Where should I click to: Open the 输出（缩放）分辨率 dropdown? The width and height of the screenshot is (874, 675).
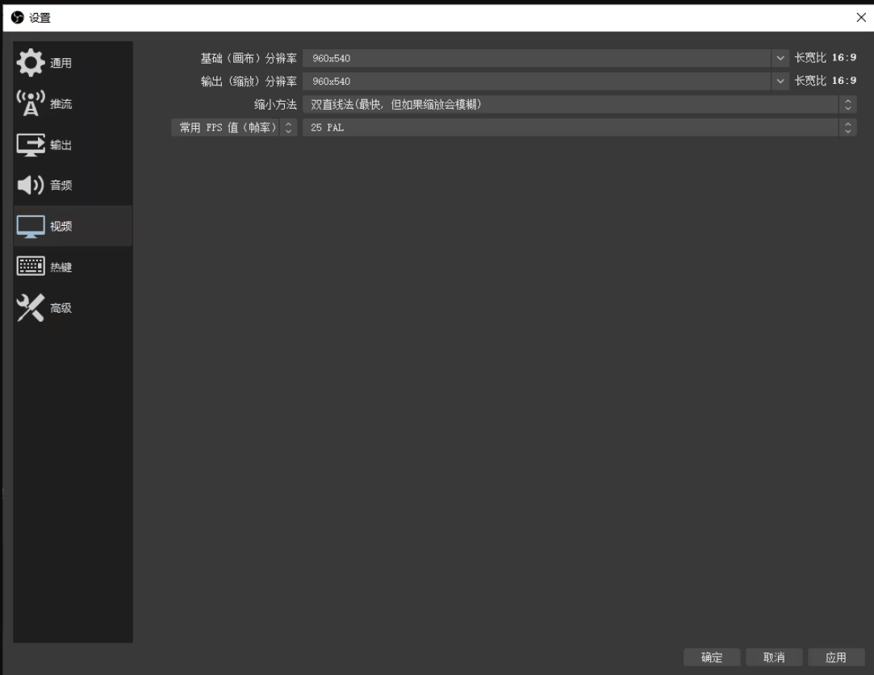tap(780, 81)
